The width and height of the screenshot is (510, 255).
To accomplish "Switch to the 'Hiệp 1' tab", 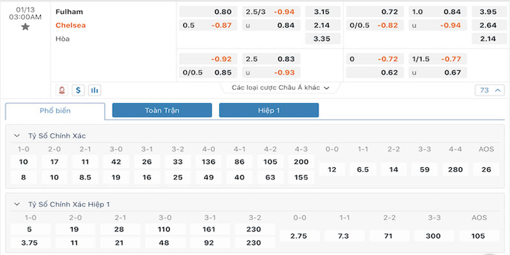I will pyautogui.click(x=268, y=110).
